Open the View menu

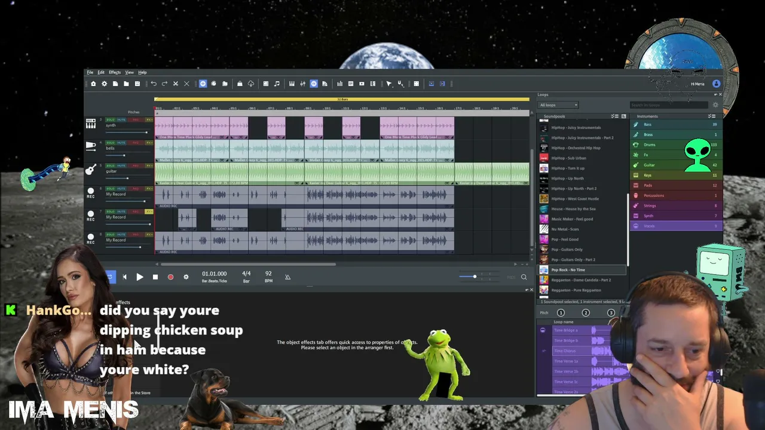coord(129,72)
